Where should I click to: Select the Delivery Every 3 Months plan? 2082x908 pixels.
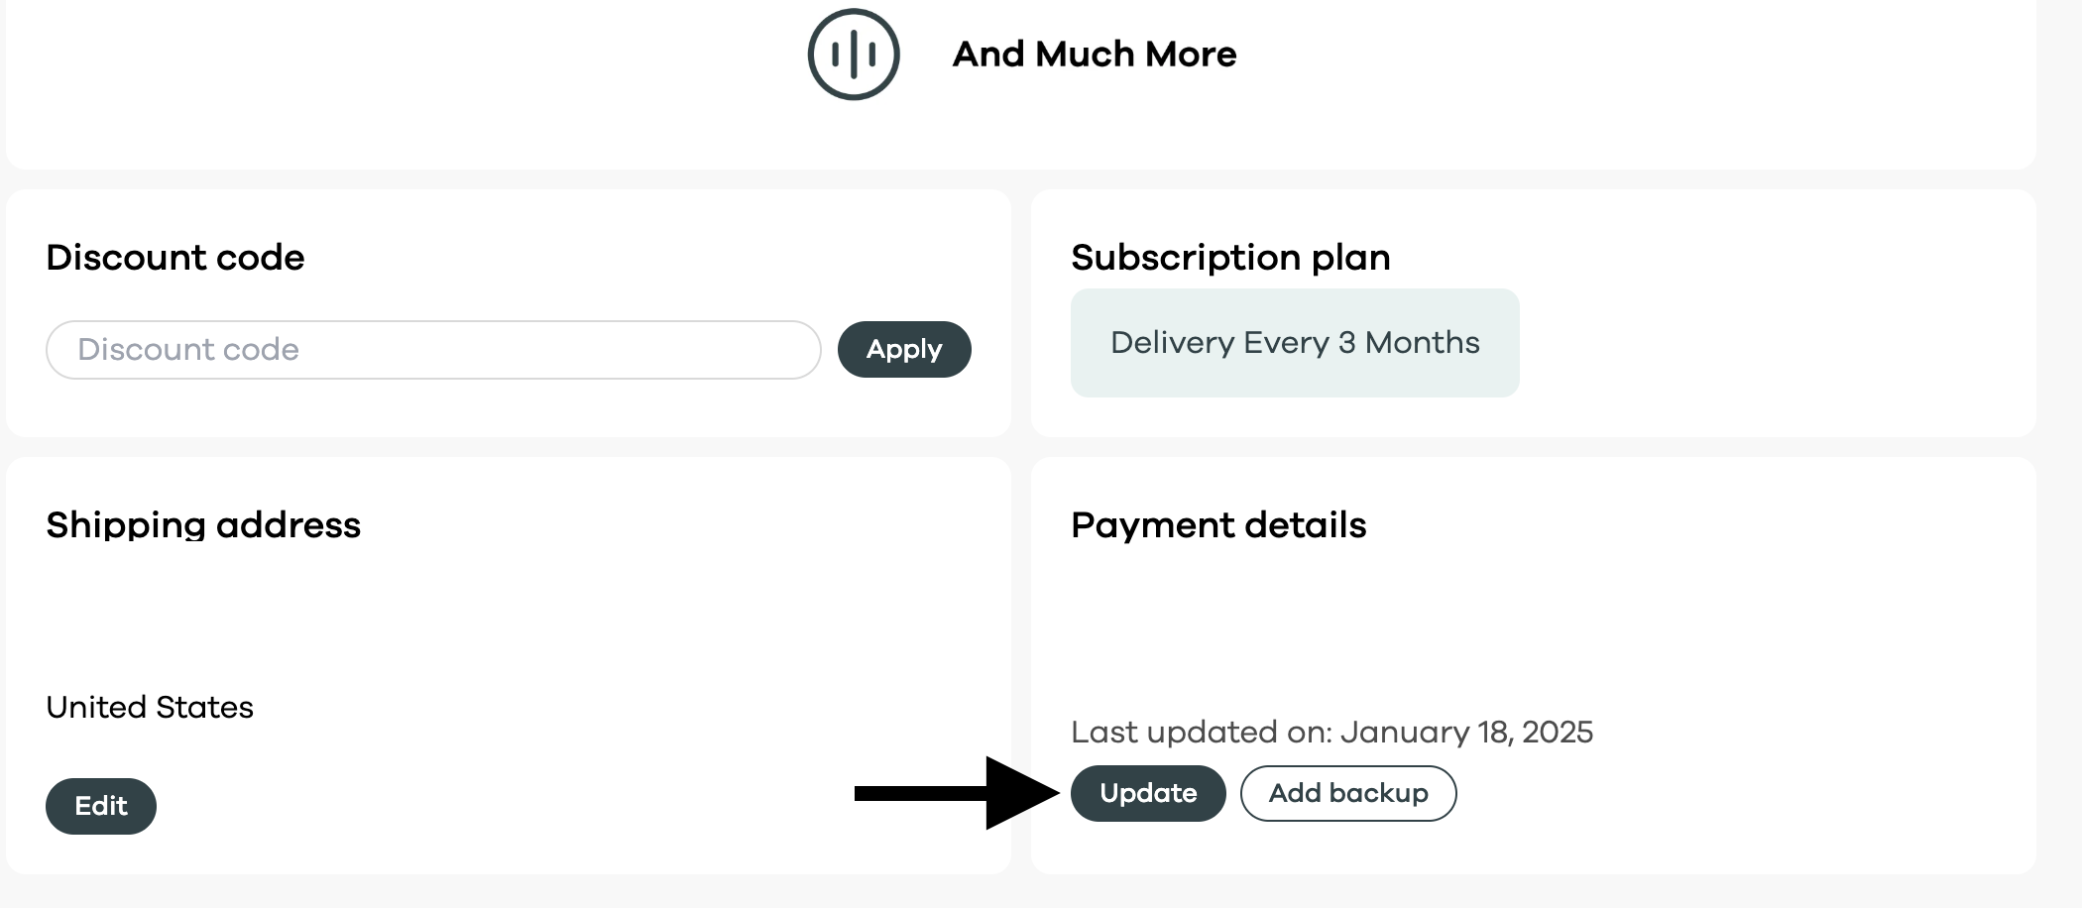coord(1294,343)
